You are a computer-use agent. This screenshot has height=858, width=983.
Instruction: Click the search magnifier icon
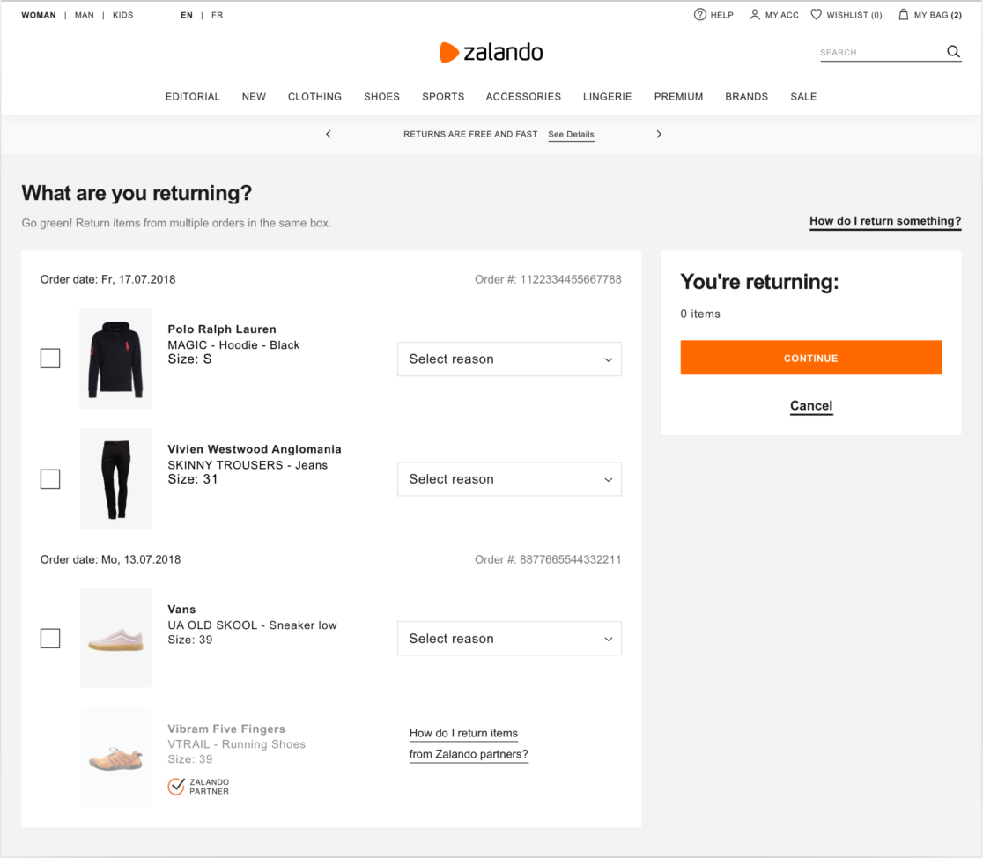pyautogui.click(x=953, y=52)
